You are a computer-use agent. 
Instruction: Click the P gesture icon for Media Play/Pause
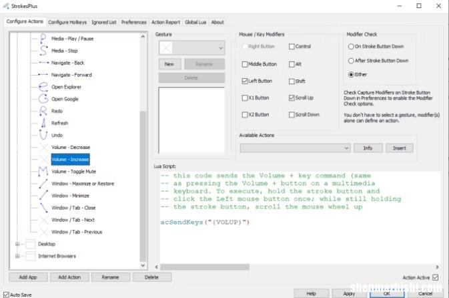(x=43, y=39)
